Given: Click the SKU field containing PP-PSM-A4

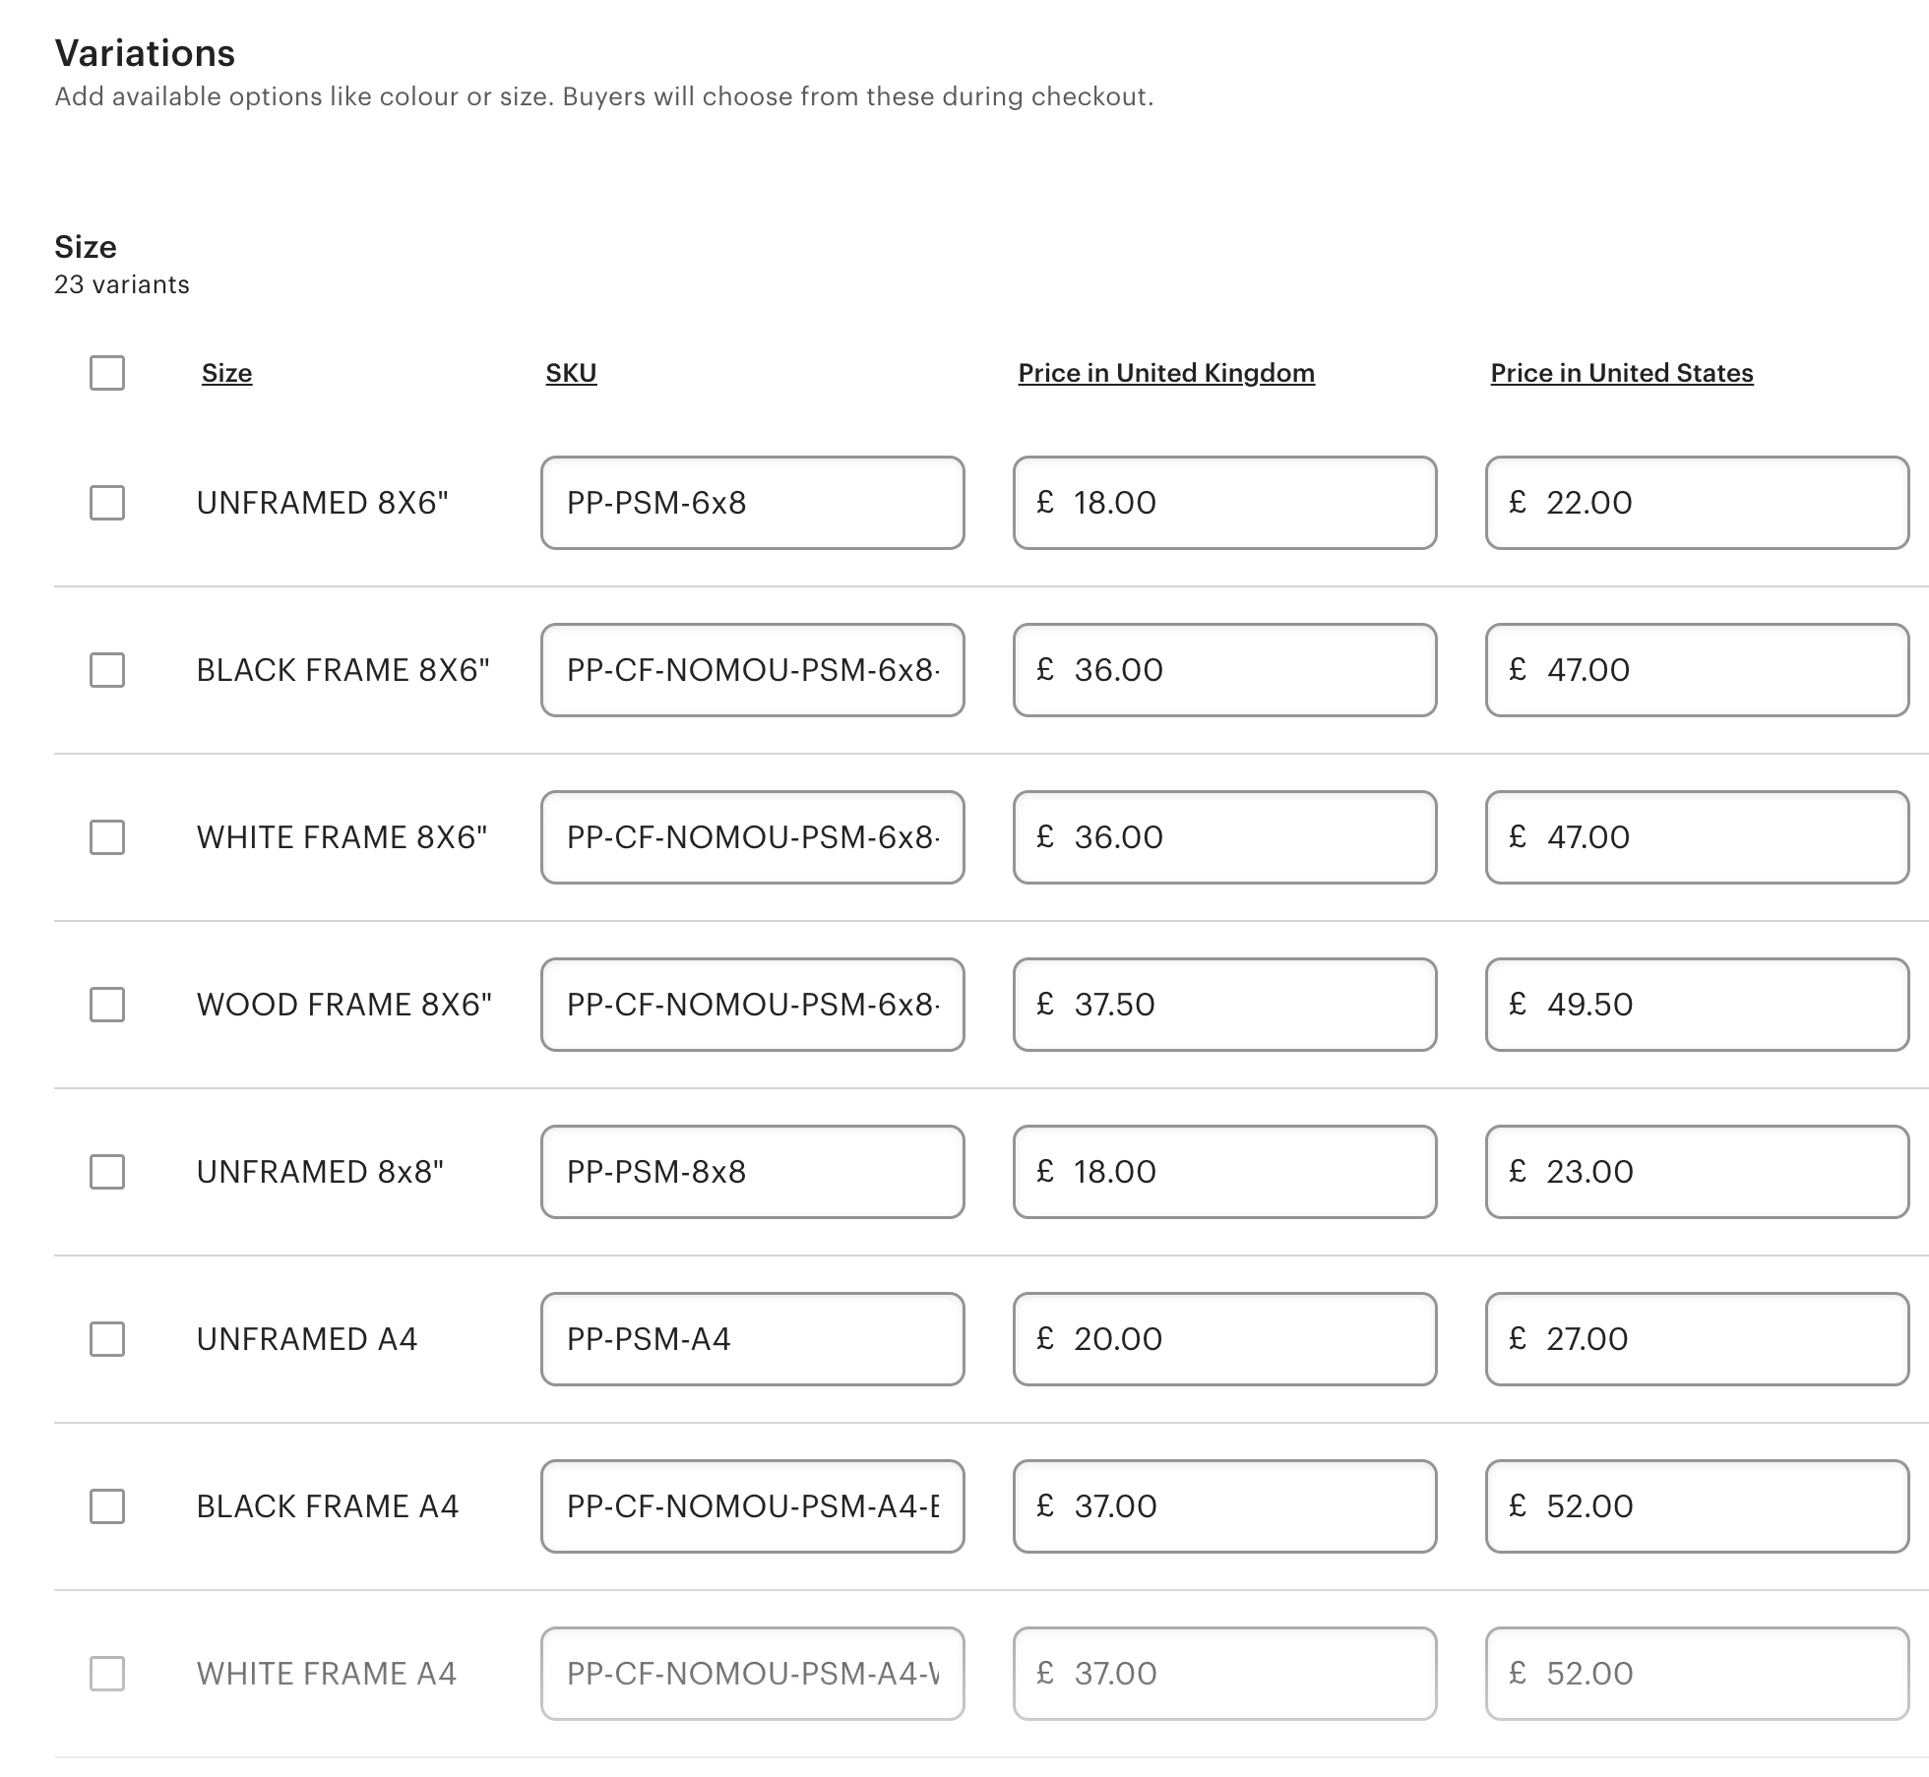Looking at the screenshot, I should pyautogui.click(x=751, y=1339).
